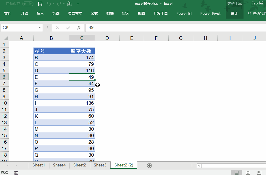
Task: Click the Save icon in title bar
Action: 40,4
